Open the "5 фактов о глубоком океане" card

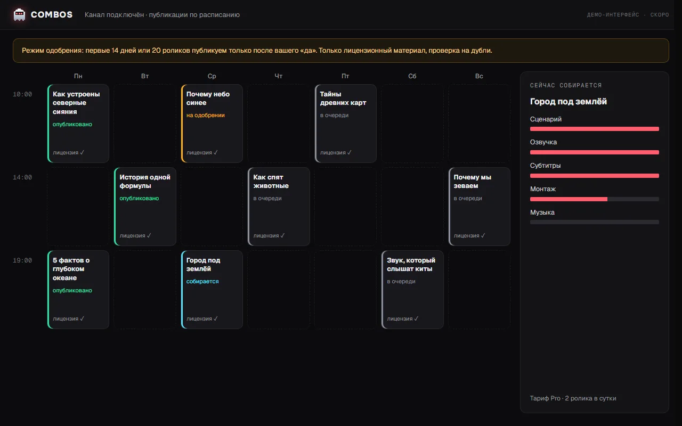click(78, 290)
